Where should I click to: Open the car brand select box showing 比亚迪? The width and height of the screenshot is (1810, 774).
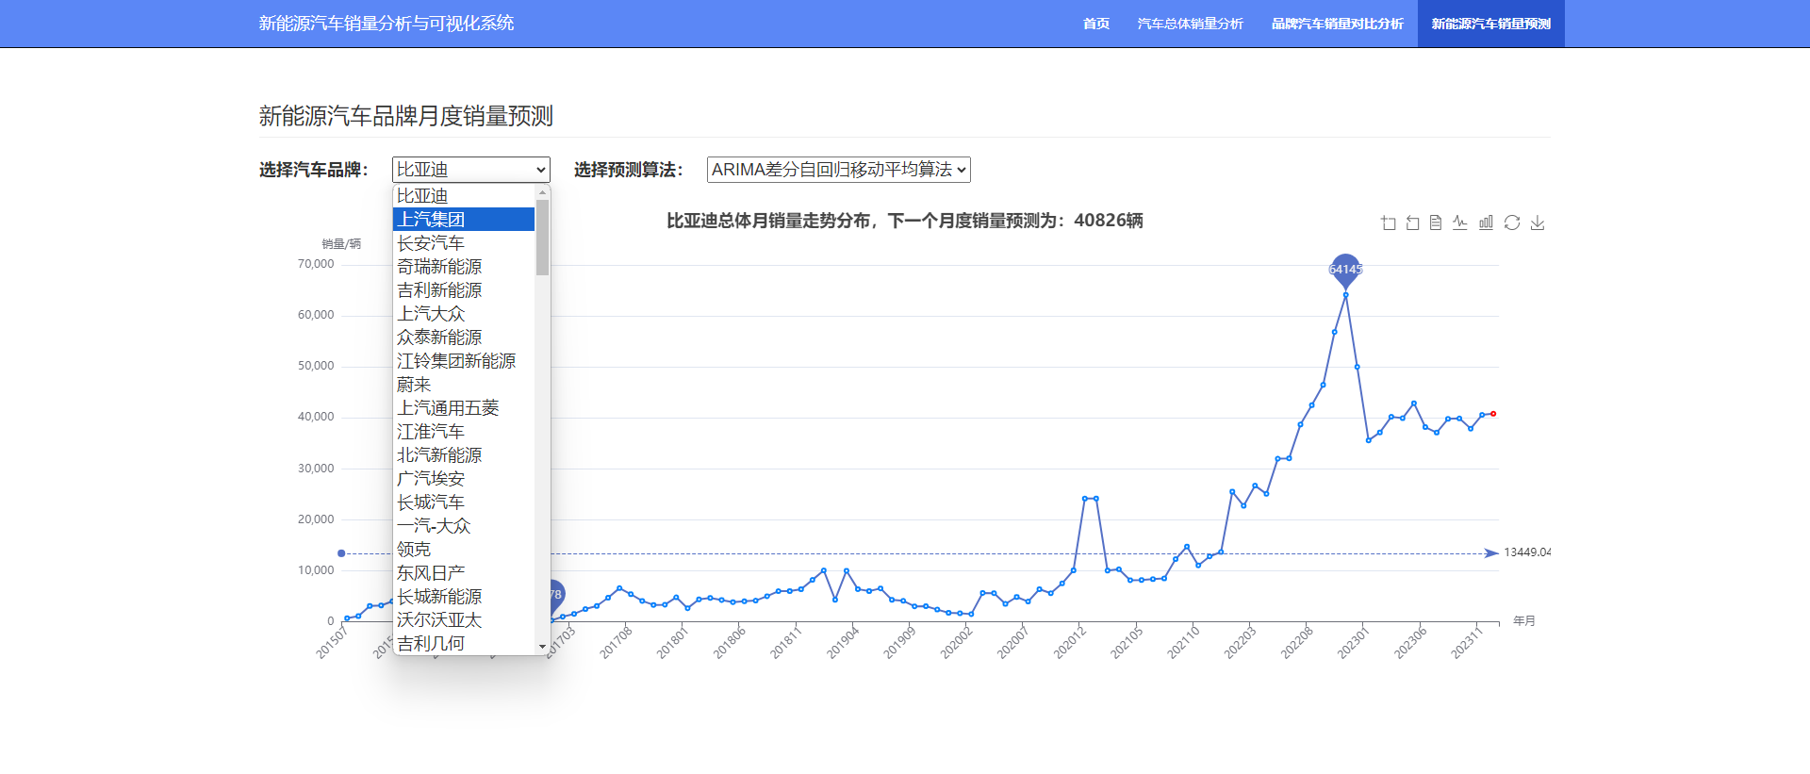pyautogui.click(x=470, y=170)
